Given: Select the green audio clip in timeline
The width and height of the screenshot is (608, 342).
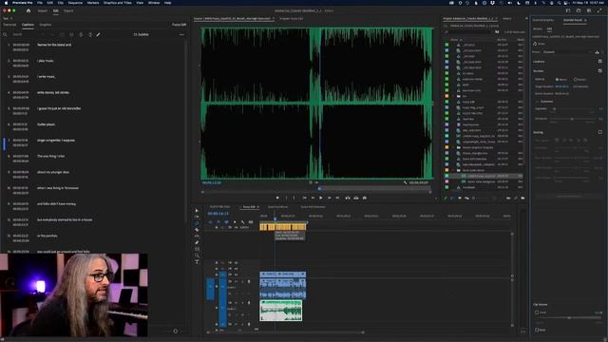Looking at the screenshot, I should point(281,311).
